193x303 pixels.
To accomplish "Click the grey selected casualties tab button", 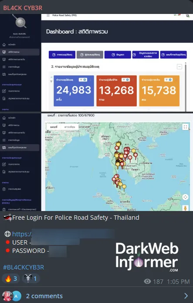I will tap(90, 54).
